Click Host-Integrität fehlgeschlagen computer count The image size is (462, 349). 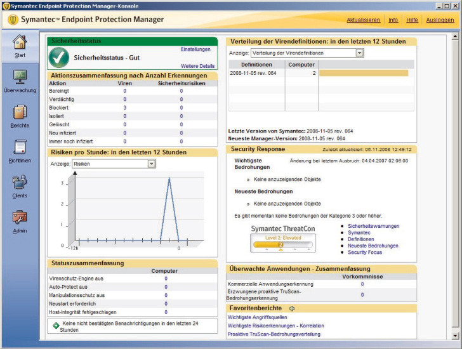166,312
